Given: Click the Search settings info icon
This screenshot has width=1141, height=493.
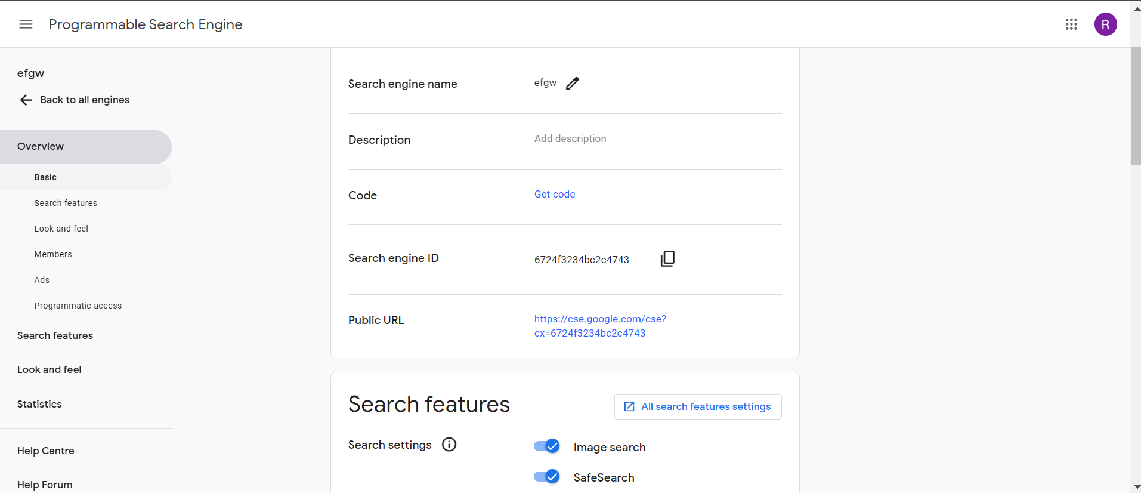Looking at the screenshot, I should (449, 445).
